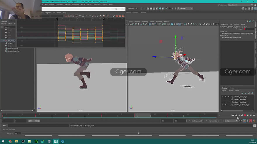The image size is (257, 144).
Task: Select defaultLightSet in Outliner
Action: [13, 49]
